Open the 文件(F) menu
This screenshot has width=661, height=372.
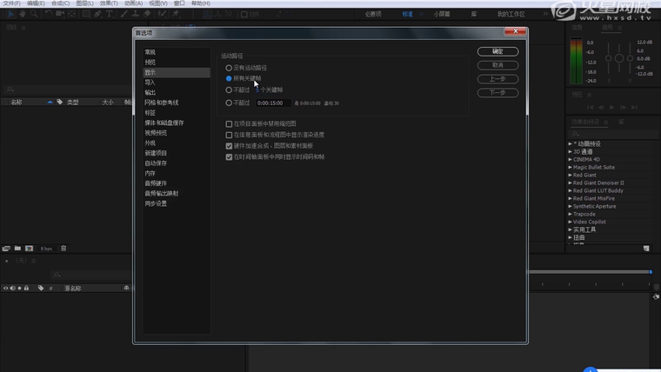pyautogui.click(x=11, y=3)
